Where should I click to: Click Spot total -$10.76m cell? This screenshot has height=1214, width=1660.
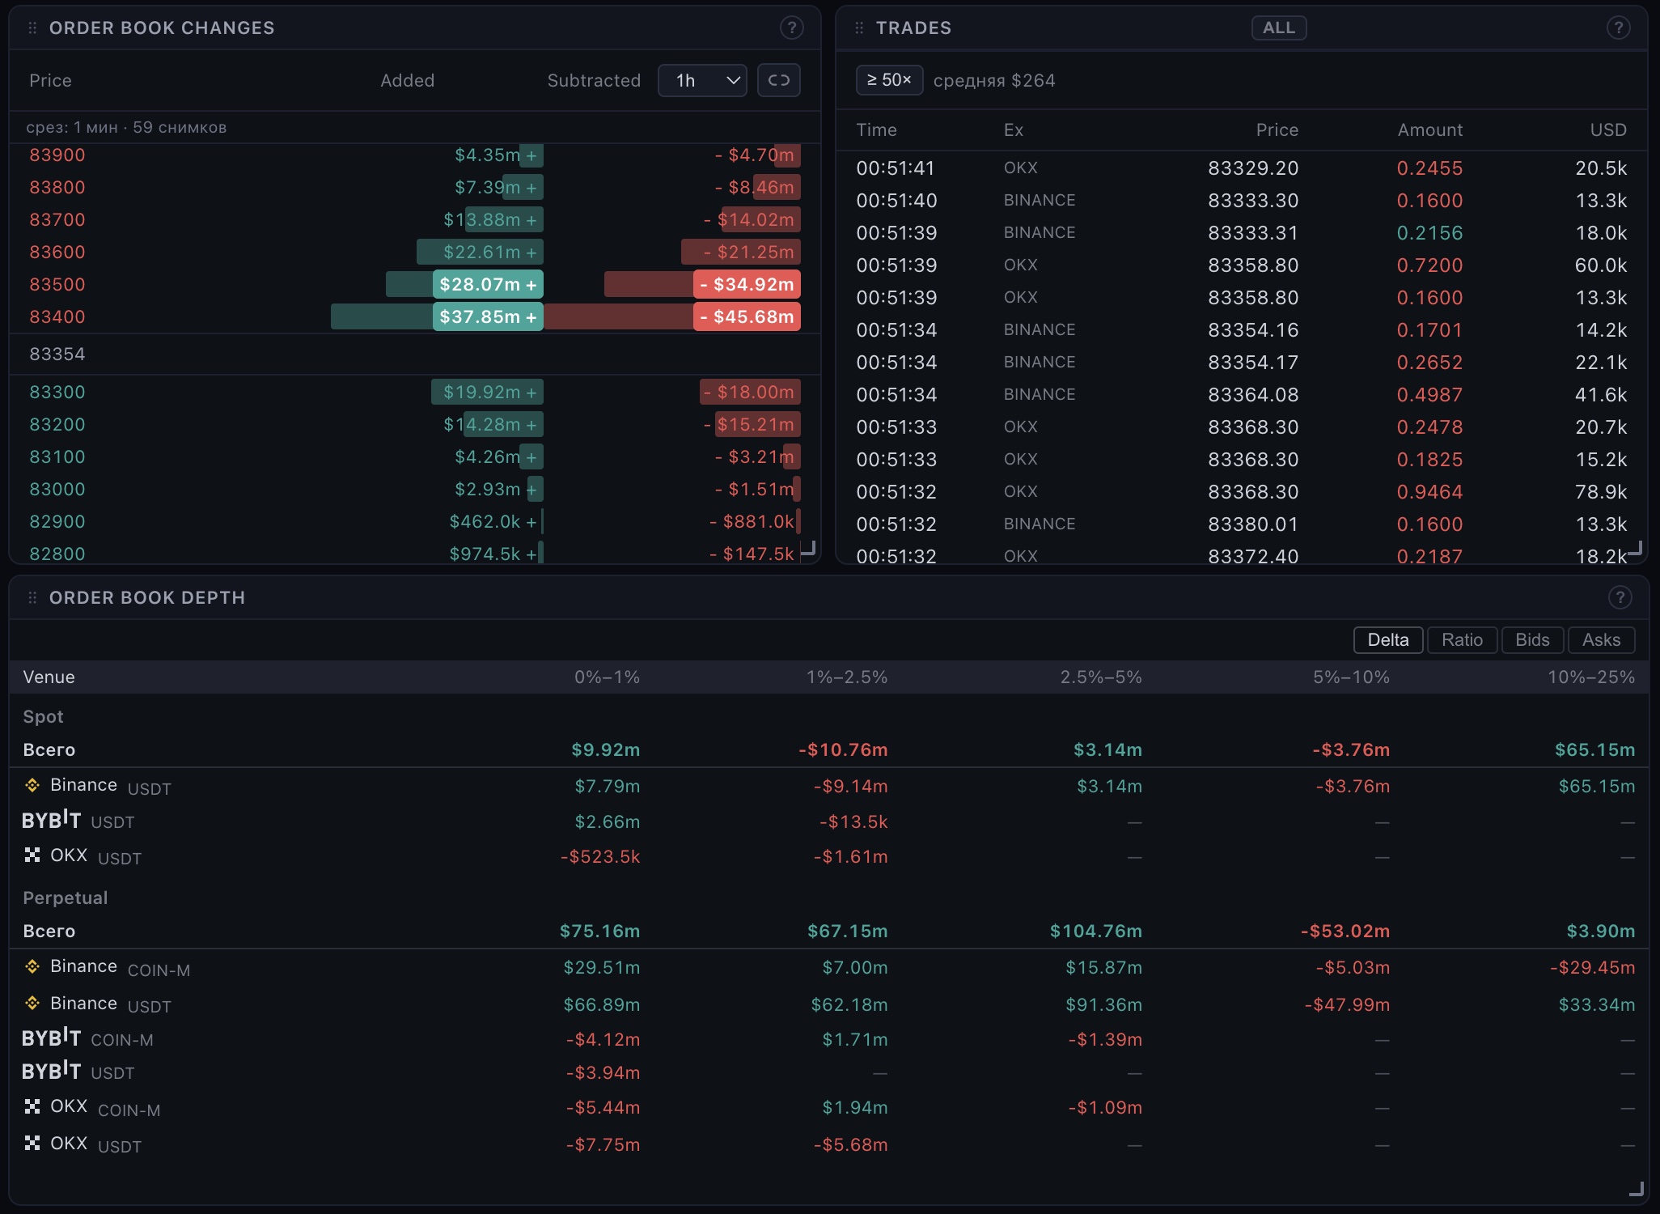(843, 750)
